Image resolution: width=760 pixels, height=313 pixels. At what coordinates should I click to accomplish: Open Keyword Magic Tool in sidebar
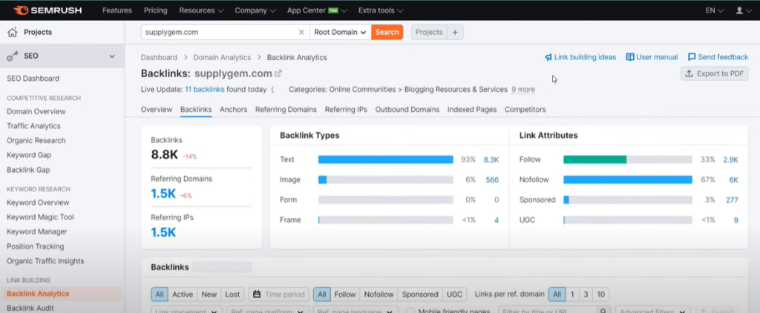point(40,217)
